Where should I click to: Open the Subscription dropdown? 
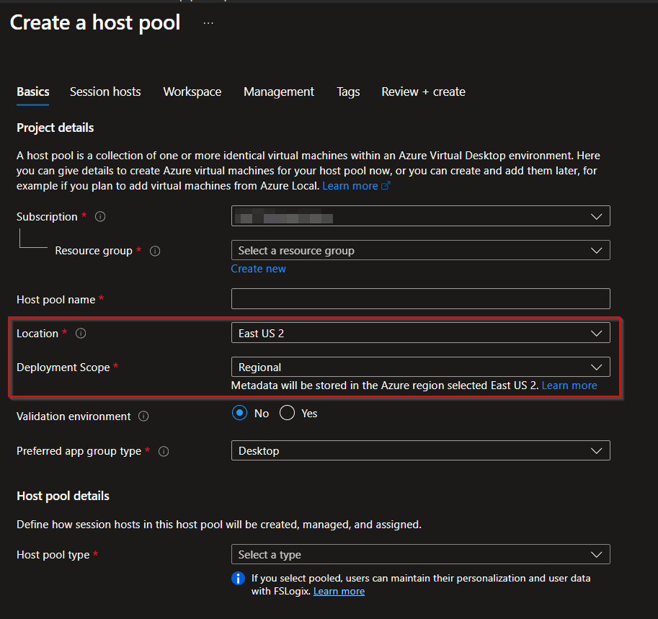[420, 216]
